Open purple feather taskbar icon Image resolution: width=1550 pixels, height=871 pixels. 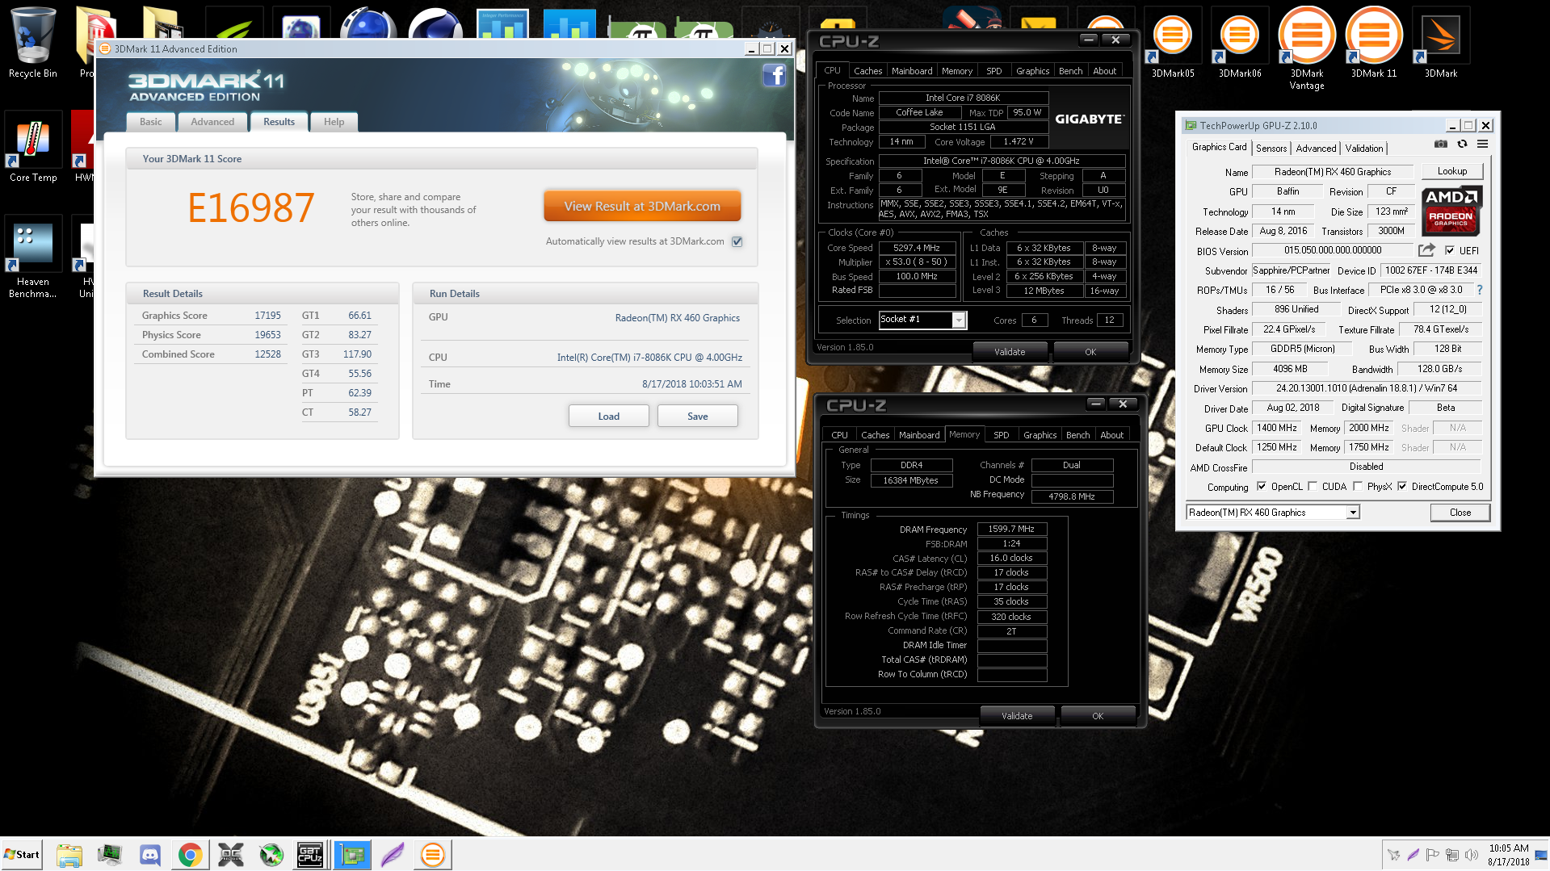coord(393,854)
